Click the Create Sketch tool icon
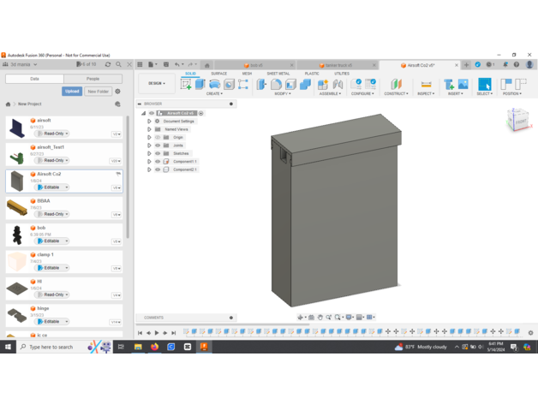Viewport: 538px width, 404px height. point(186,85)
